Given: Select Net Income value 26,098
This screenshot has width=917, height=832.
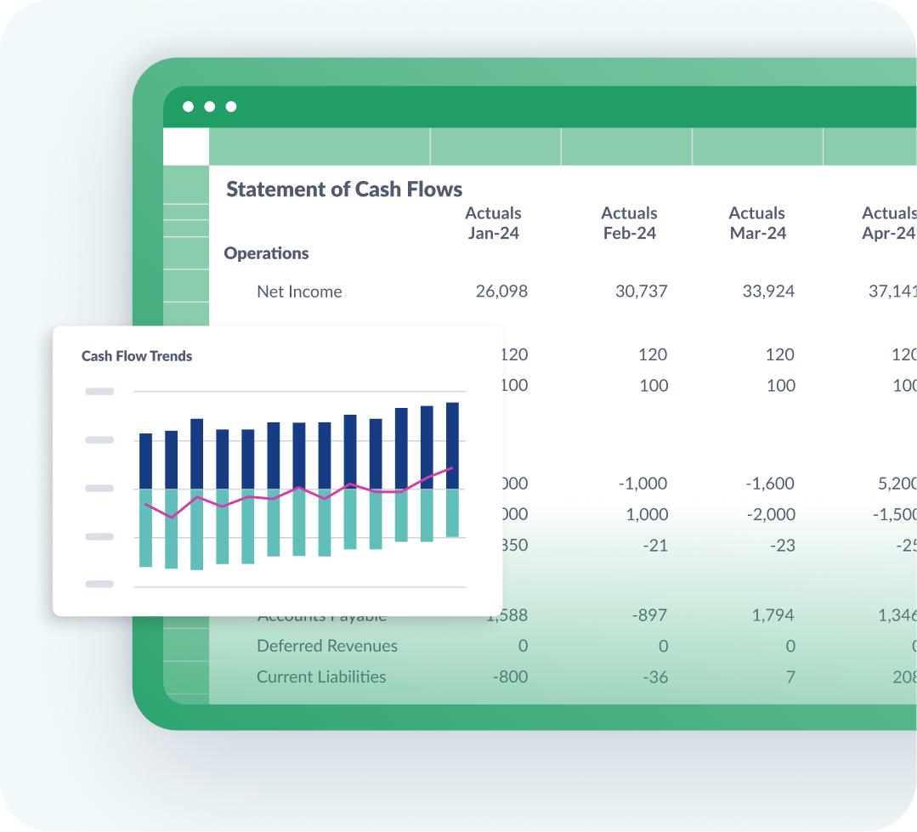Looking at the screenshot, I should click(x=501, y=291).
